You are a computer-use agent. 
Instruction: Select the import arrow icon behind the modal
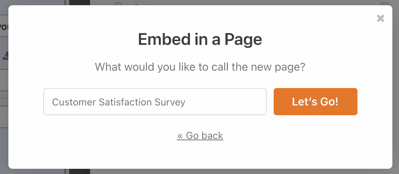5,56
